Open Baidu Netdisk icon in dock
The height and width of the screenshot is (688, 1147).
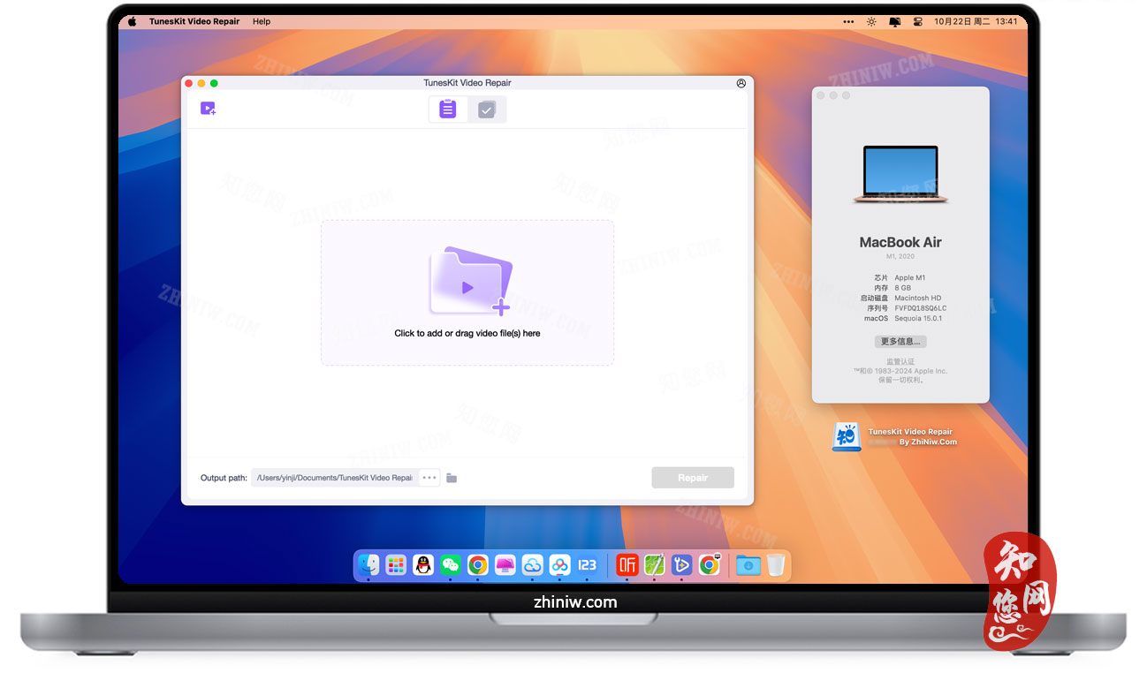click(x=559, y=565)
